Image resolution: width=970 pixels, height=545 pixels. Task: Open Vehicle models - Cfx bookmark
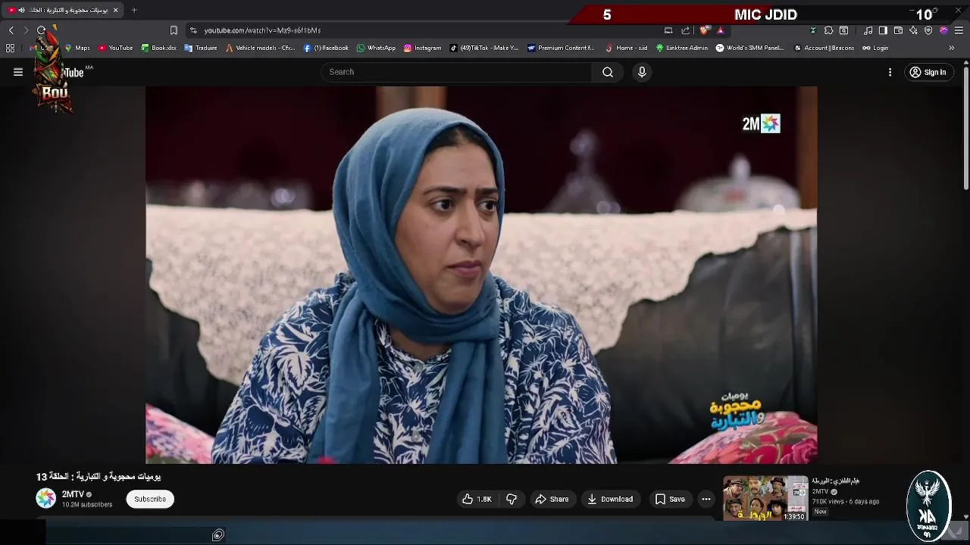[261, 48]
